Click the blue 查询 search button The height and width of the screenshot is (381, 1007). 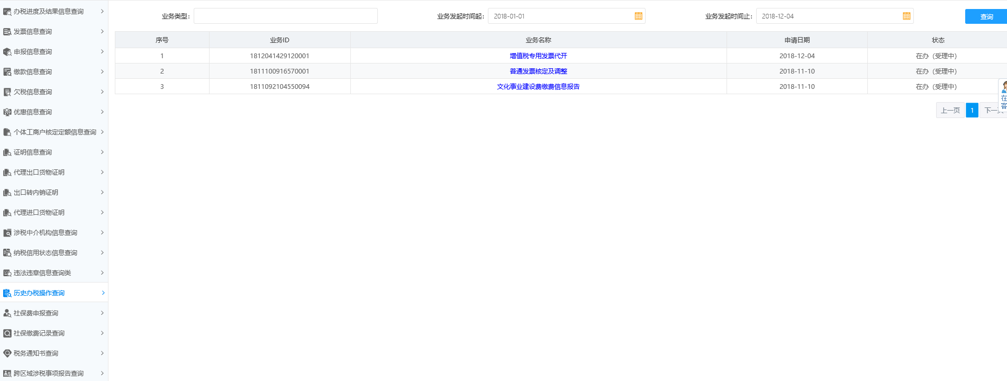point(986,17)
